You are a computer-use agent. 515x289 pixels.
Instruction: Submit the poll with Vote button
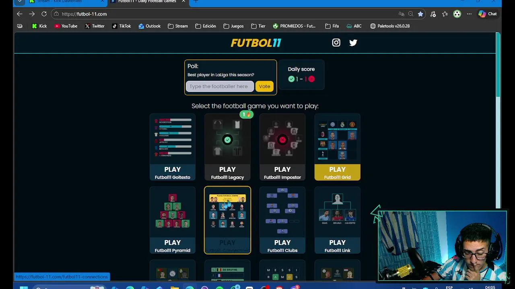click(264, 86)
